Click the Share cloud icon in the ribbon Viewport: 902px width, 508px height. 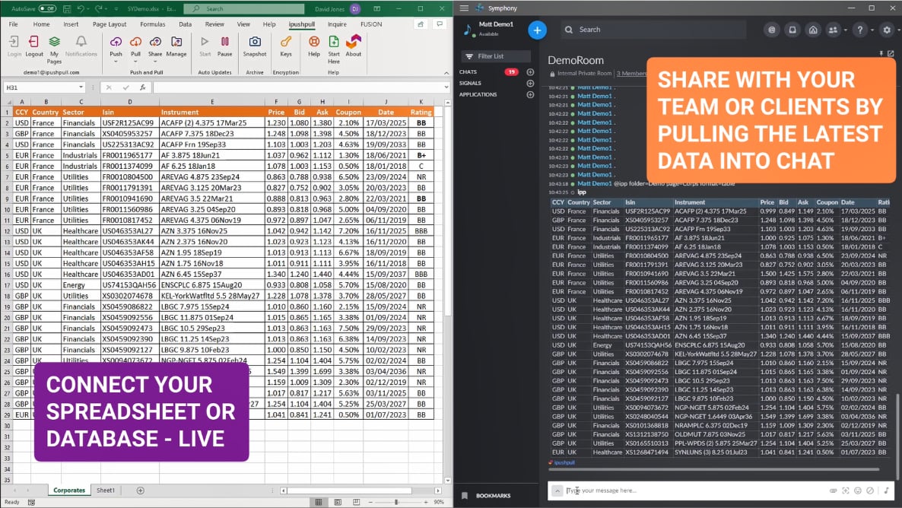155,42
